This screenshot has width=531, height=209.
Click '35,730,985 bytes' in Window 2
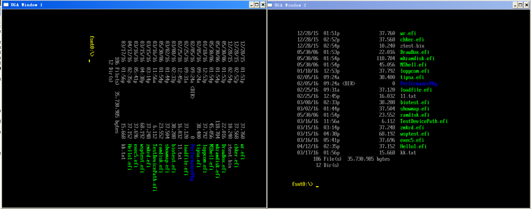(369, 159)
